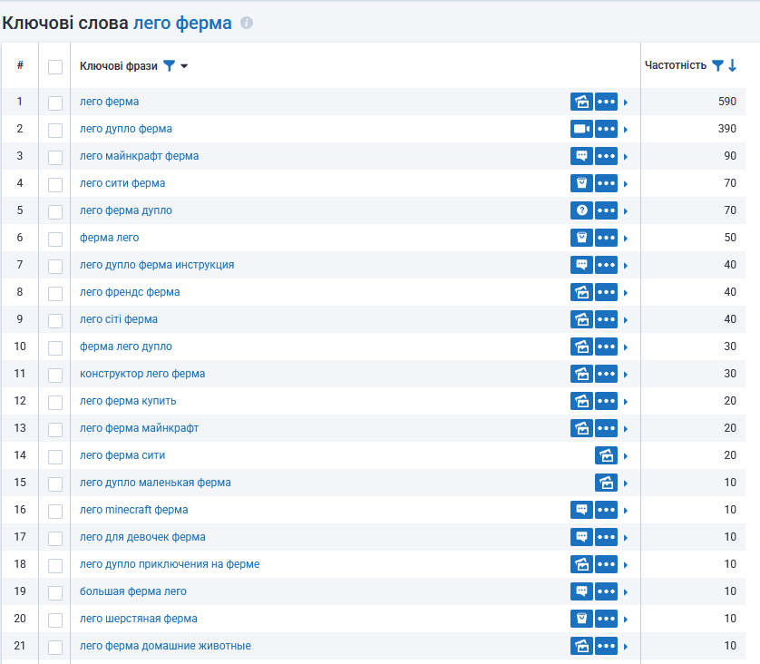Open keyword link лего дупло ферма
The height and width of the screenshot is (664, 760).
125,129
